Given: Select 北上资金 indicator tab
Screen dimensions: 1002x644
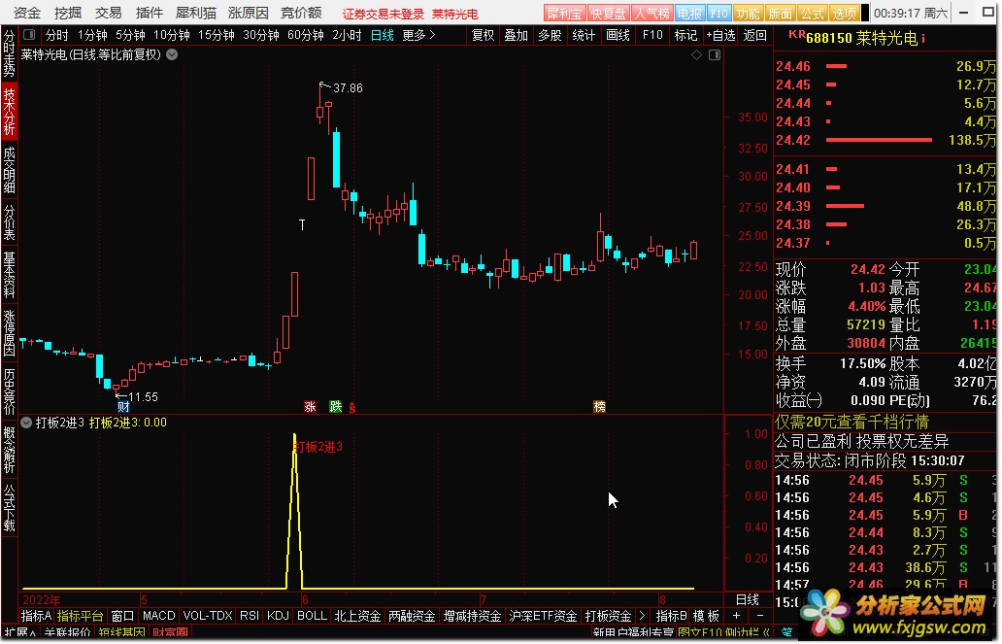Looking at the screenshot, I should 357,615.
